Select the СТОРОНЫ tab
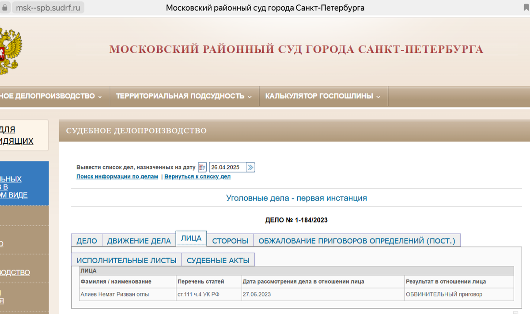530x314 pixels. [230, 241]
